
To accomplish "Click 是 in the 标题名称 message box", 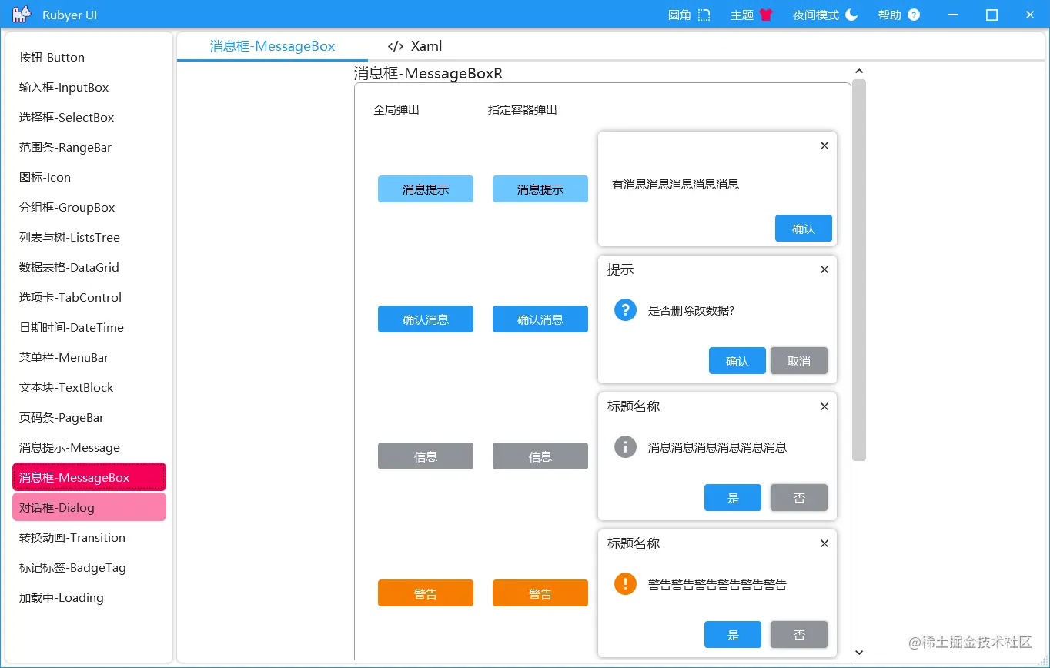I will tap(732, 497).
